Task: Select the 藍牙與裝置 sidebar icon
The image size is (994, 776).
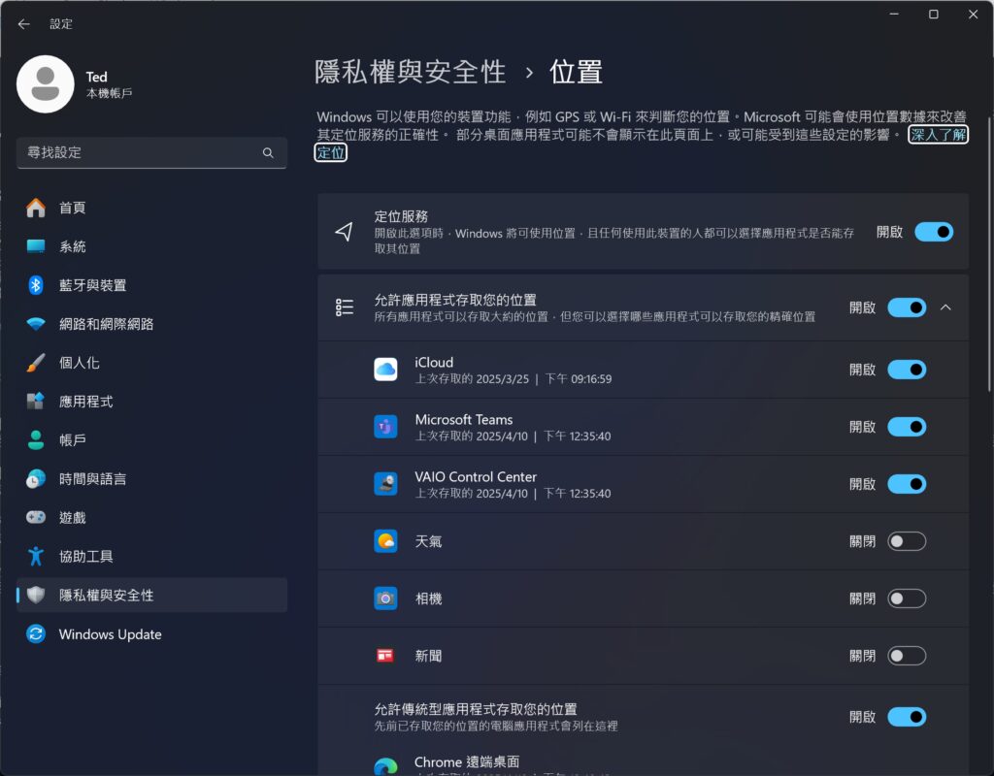Action: point(35,285)
